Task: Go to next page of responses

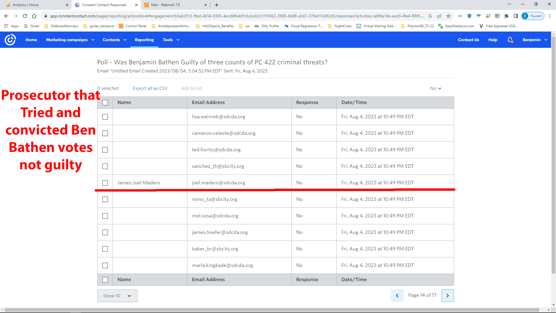Action: coord(447,296)
